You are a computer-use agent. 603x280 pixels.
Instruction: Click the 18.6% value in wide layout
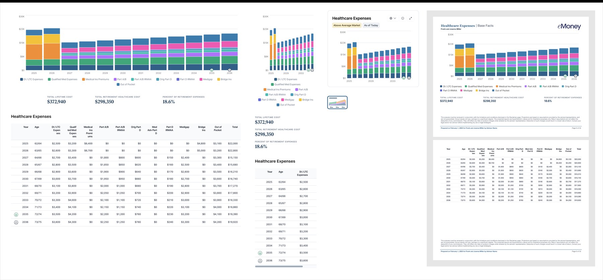click(169, 102)
